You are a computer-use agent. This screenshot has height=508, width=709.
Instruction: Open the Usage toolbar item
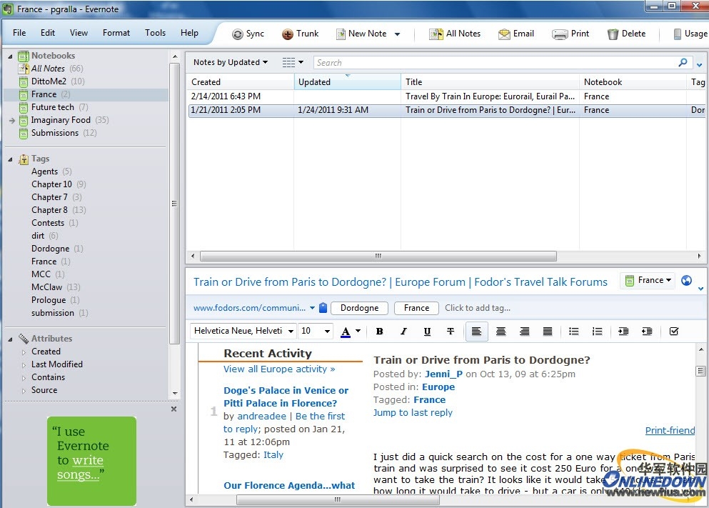(x=690, y=34)
